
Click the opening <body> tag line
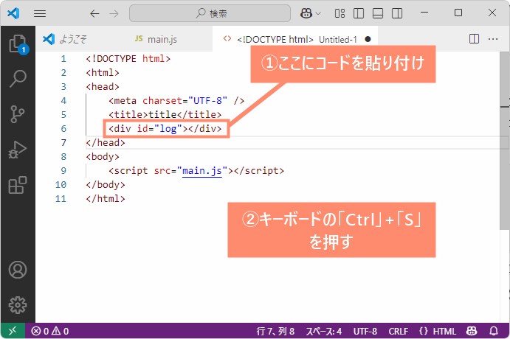pos(103,157)
